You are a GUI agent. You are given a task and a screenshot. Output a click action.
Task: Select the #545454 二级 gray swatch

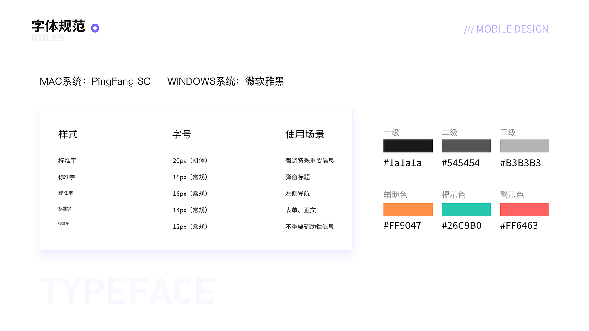pos(466,145)
